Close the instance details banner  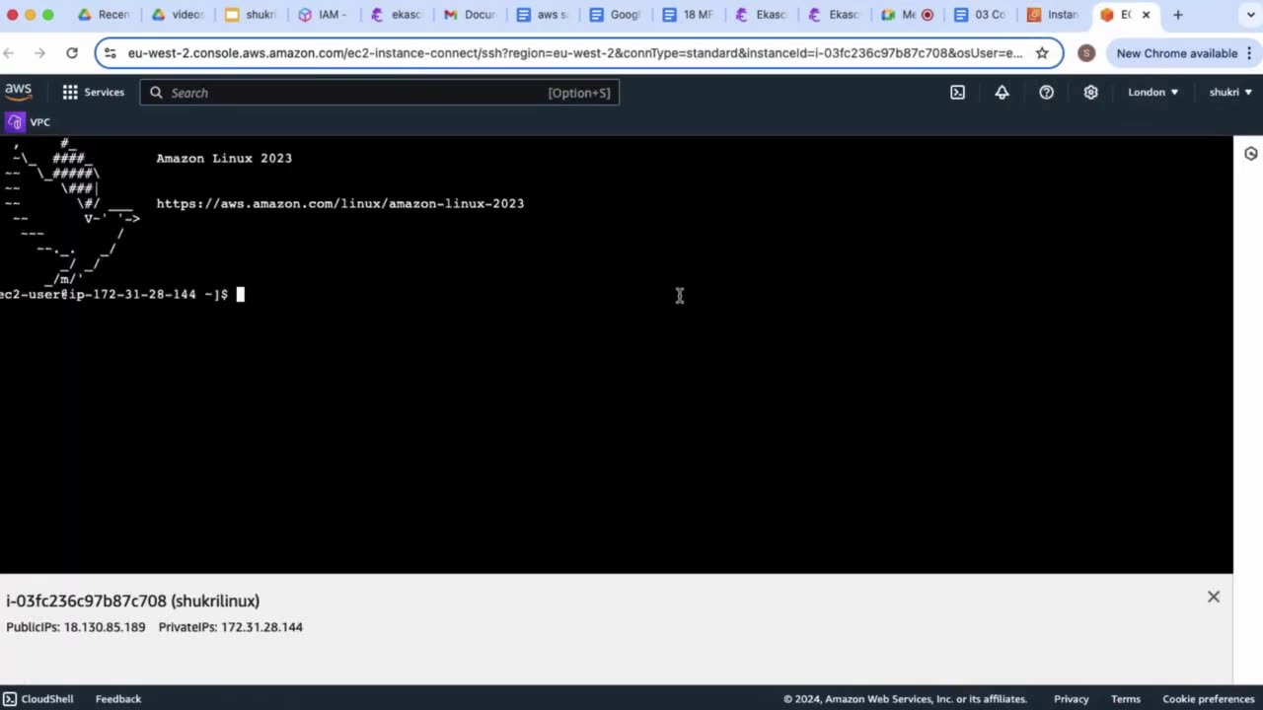[1214, 597]
